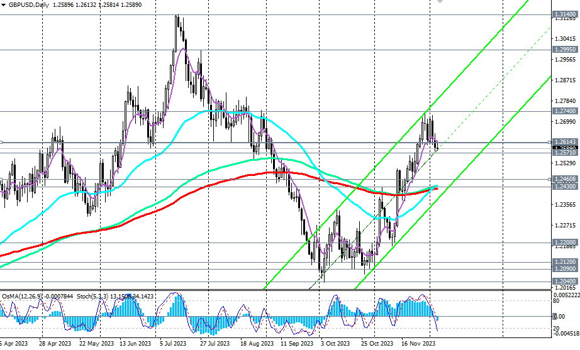580x350 pixels.
Task: Click the 1.28715 price scale value
Action: point(565,80)
